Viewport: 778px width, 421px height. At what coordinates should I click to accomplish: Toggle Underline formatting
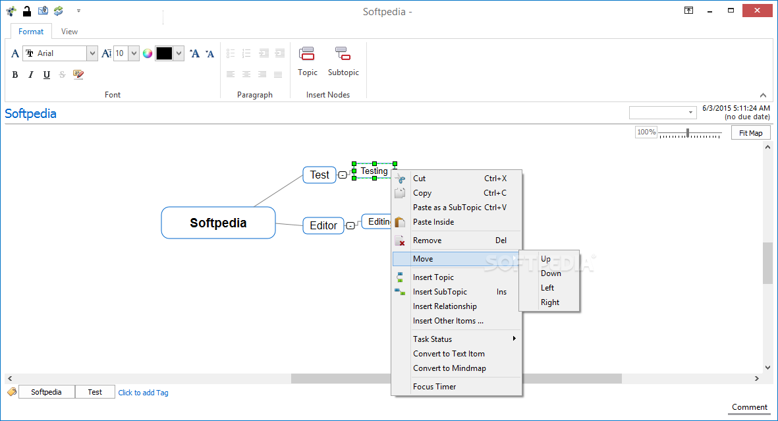pos(47,74)
